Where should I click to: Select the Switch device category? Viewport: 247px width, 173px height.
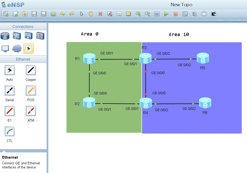pos(17,36)
